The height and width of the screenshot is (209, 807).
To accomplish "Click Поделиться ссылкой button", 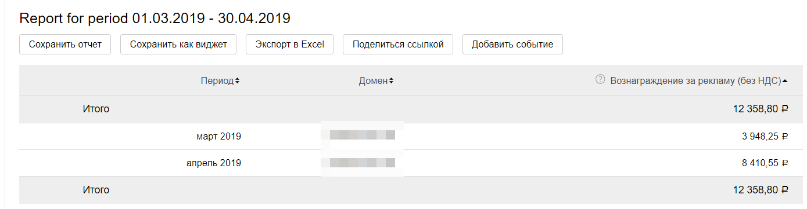I will tap(398, 45).
